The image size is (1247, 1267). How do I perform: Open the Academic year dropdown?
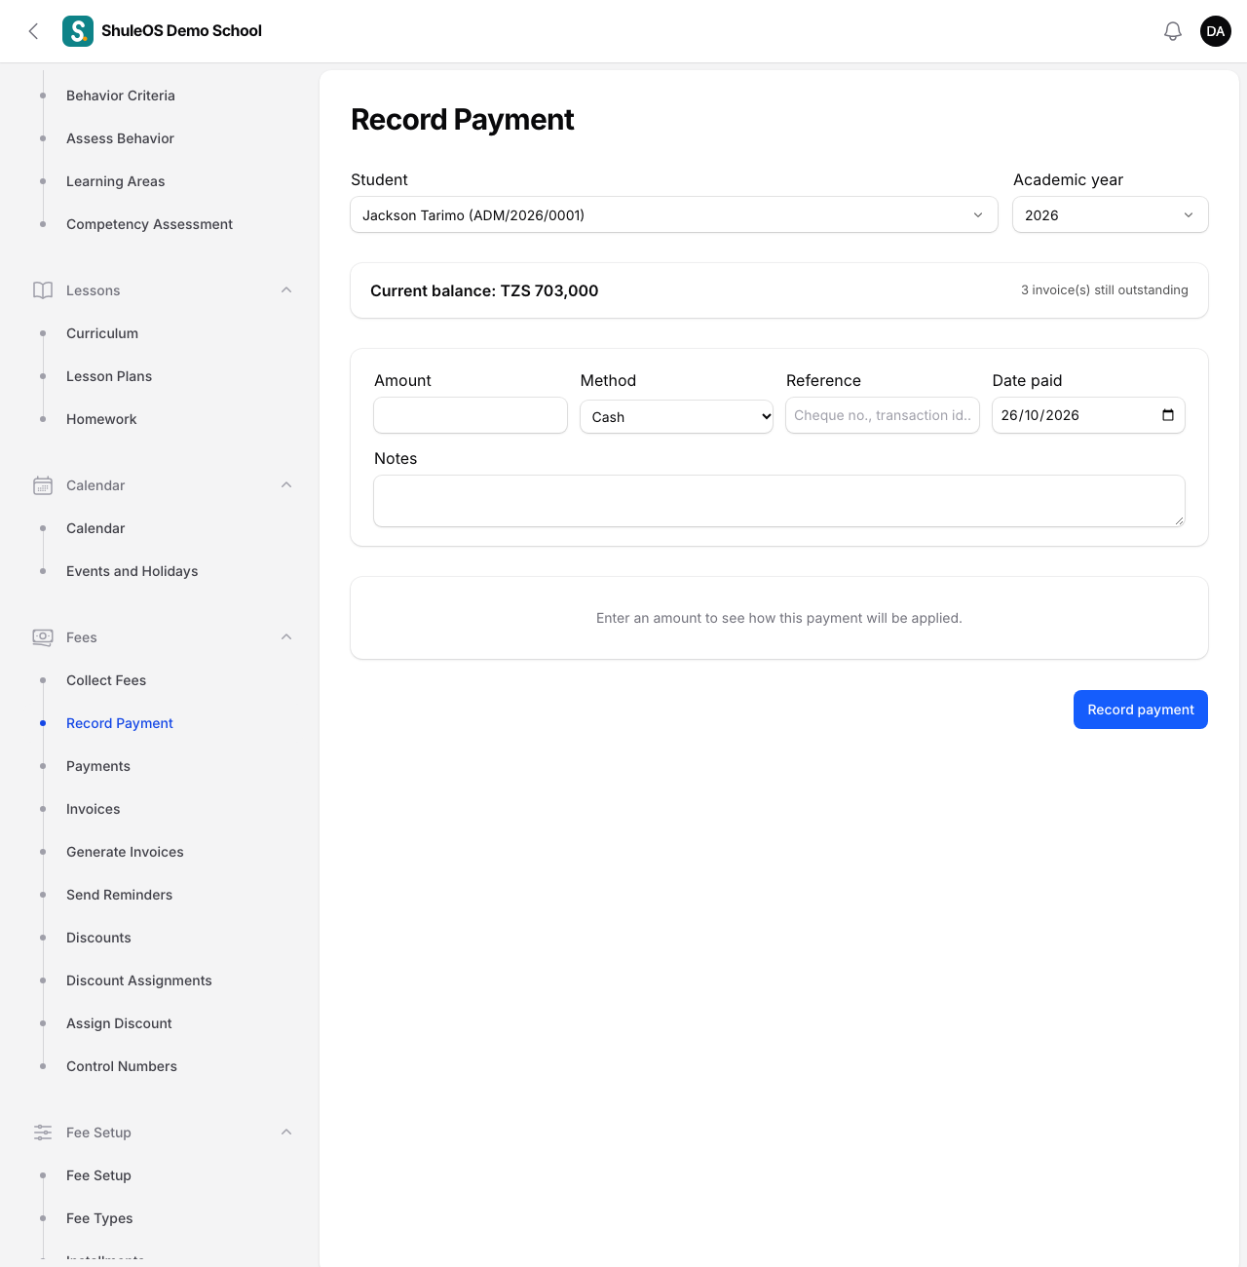click(1111, 214)
